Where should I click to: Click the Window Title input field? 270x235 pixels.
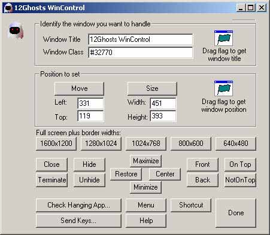141,39
